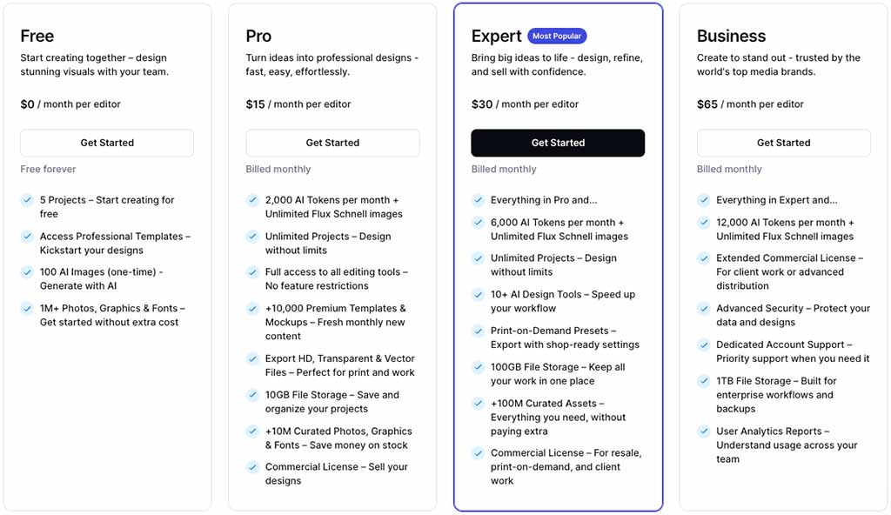Click the checkmark next to "Export HD, Transparent & Vector Files"
Screen dimensions: 891x515
[252, 359]
